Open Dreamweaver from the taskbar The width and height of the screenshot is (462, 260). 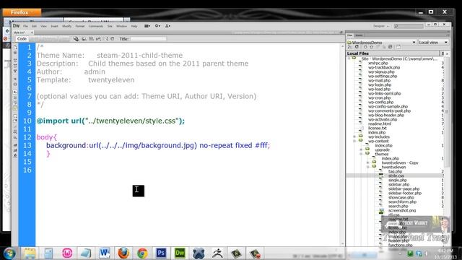click(x=180, y=253)
